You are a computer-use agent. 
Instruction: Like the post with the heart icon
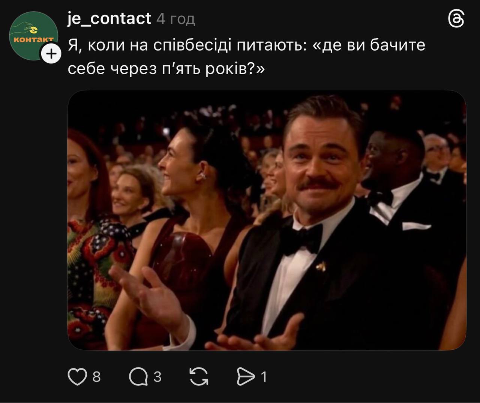point(77,377)
